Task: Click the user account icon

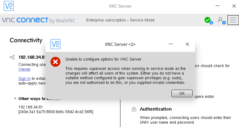Action: pos(221,20)
